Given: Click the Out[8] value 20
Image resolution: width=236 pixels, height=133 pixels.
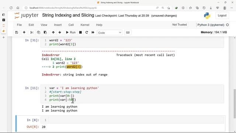Looking at the screenshot, I should click(x=44, y=127).
